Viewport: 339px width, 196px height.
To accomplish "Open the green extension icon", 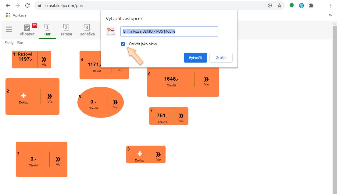I will pyautogui.click(x=292, y=5).
